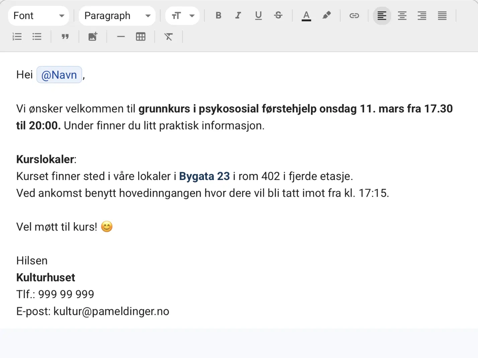Open the Paragraph style dropdown
Viewport: 478px width, 358px height.
pyautogui.click(x=116, y=15)
